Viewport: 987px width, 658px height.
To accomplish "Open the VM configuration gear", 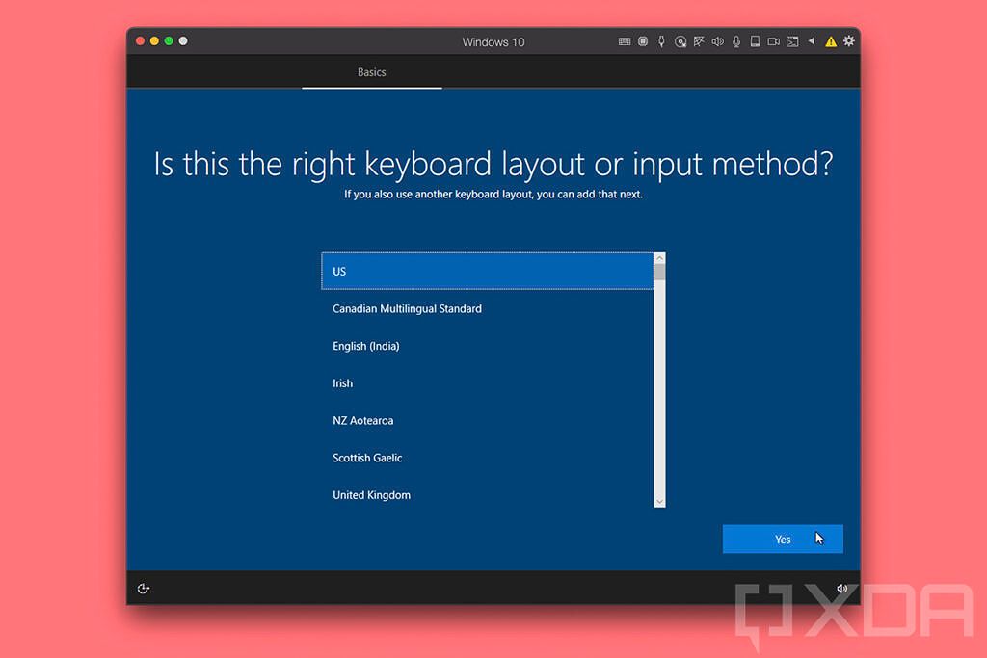I will (848, 41).
